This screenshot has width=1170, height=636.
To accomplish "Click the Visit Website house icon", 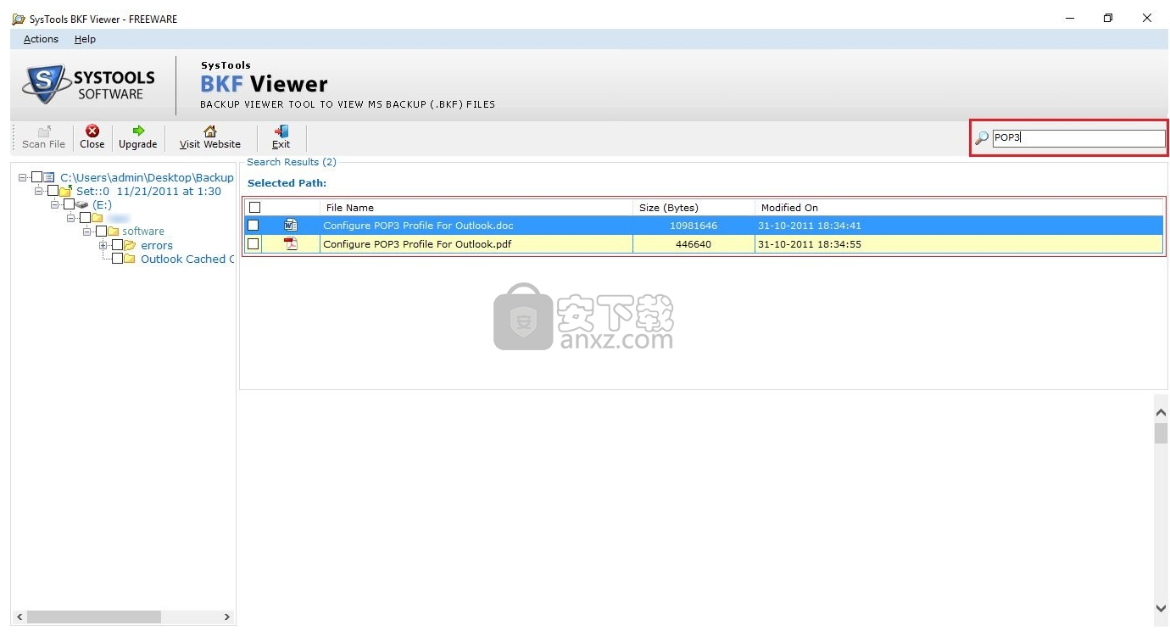I will pos(210,131).
